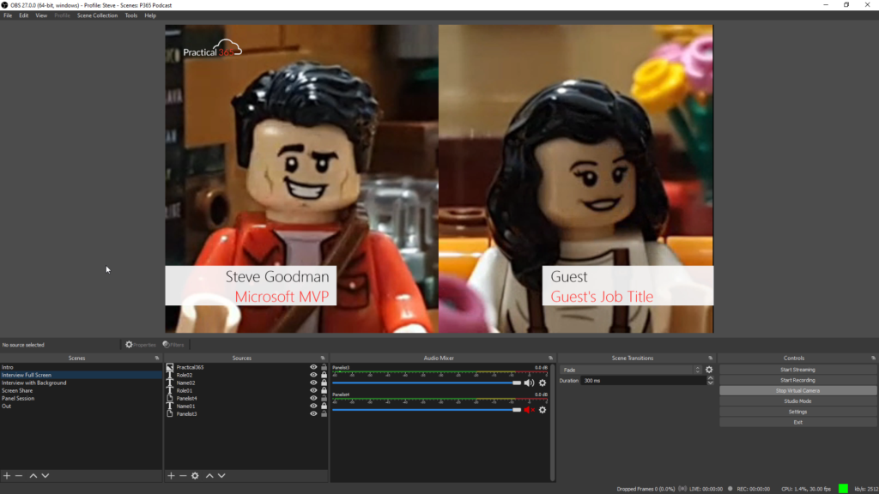Lock the Panelist3 source
The image size is (879, 494).
pos(324,414)
